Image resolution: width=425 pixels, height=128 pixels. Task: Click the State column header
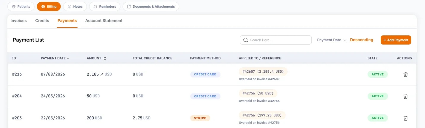[372, 58]
